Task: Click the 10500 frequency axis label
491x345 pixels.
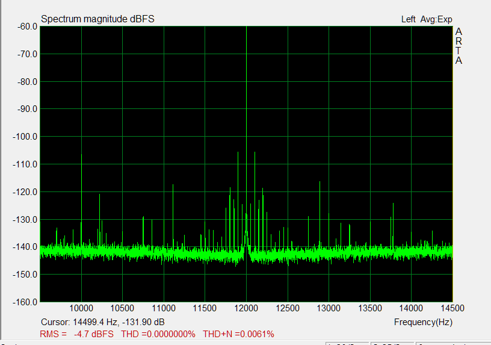Action: [122, 308]
